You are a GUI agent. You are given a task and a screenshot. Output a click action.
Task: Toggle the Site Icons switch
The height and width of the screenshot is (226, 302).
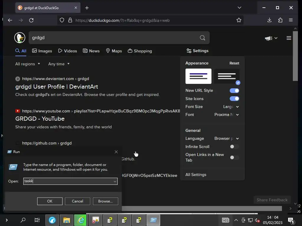[x=234, y=99]
